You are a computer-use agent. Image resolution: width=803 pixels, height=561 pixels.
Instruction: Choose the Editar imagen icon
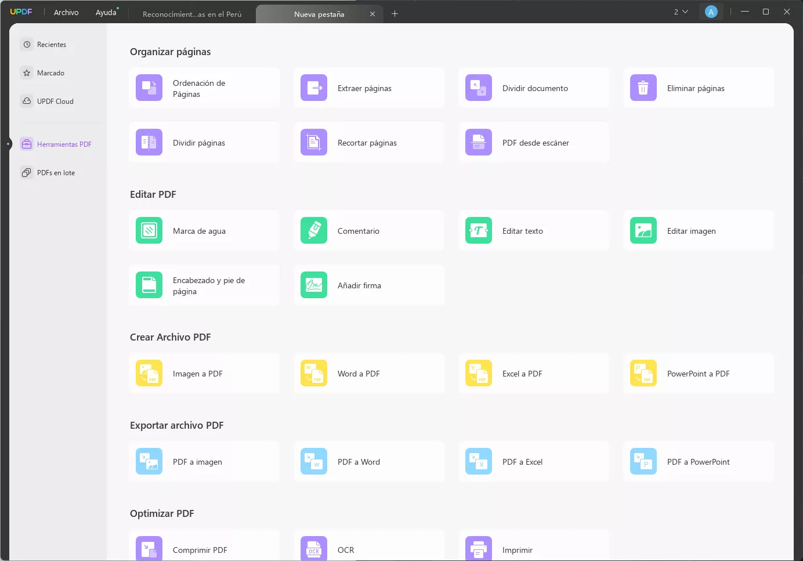pos(643,231)
